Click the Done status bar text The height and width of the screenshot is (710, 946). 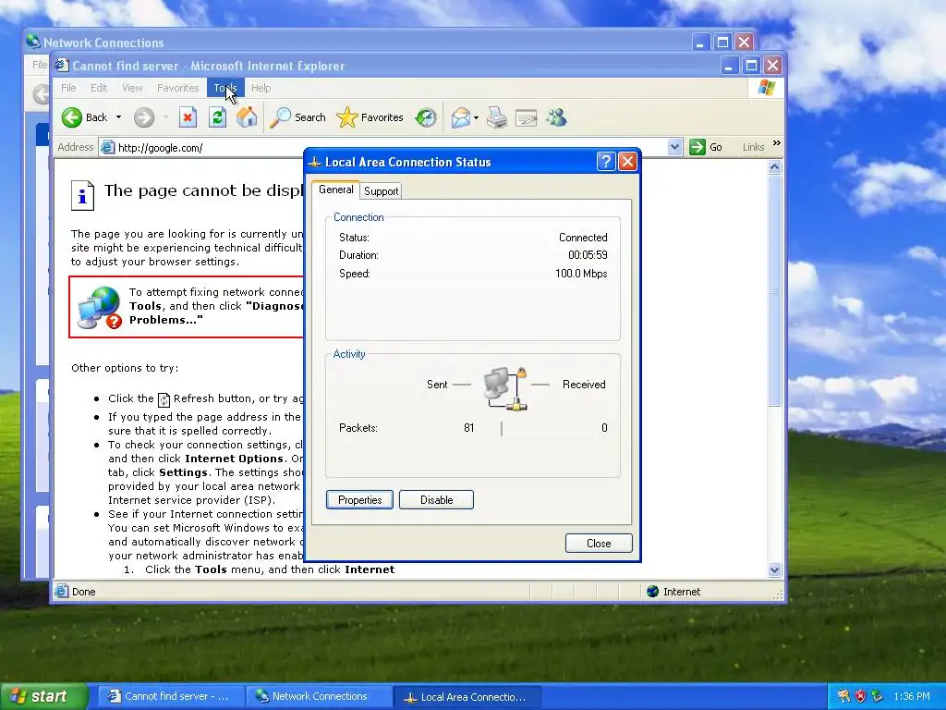pos(83,592)
